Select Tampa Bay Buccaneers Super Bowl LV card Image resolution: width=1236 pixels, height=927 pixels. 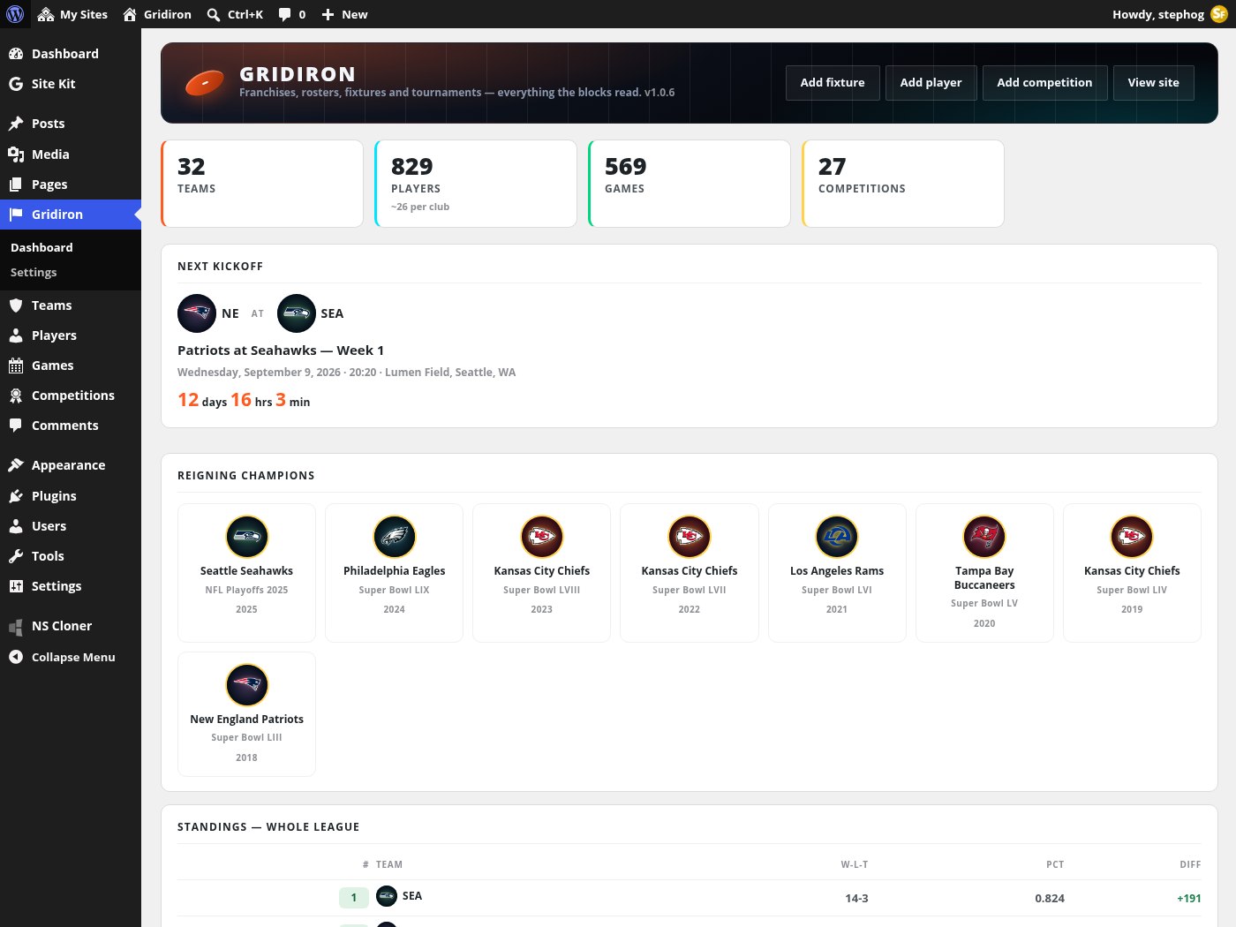[984, 573]
